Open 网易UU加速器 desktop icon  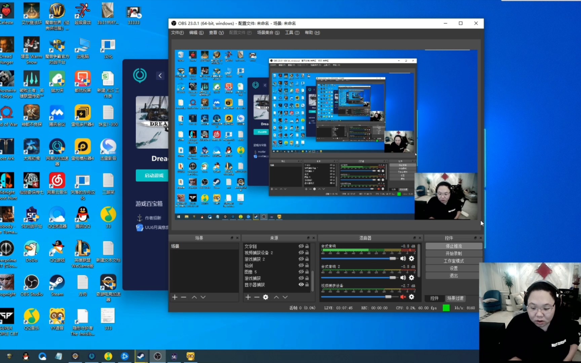point(57,152)
